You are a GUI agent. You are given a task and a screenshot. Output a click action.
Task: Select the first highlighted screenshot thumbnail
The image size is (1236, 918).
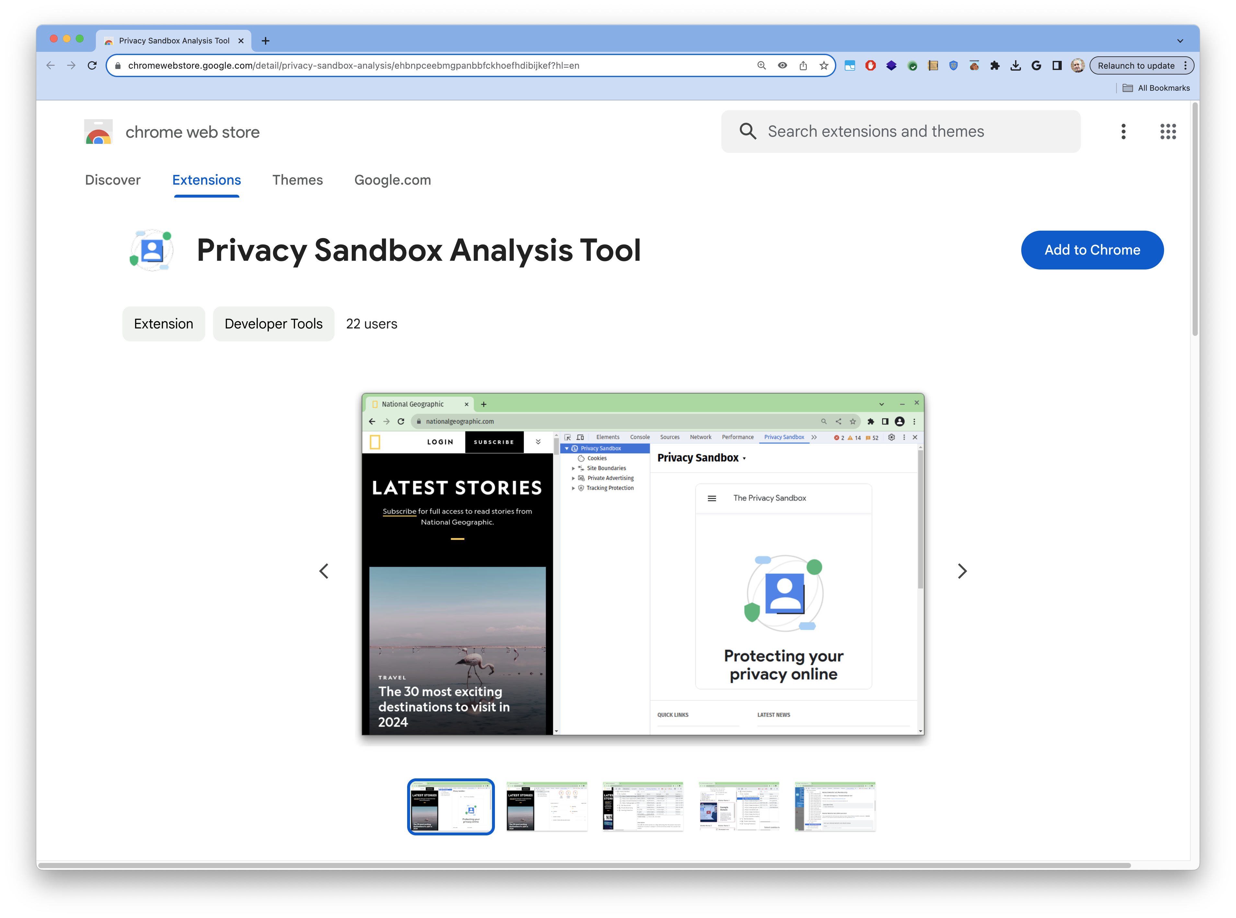[451, 806]
